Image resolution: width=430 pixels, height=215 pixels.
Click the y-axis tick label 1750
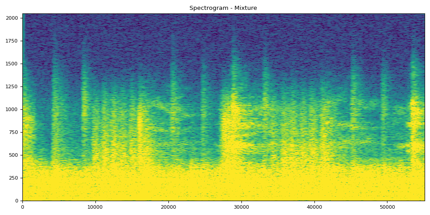13,41
